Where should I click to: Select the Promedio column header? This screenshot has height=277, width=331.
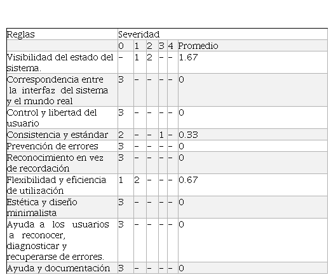pyautogui.click(x=253, y=46)
